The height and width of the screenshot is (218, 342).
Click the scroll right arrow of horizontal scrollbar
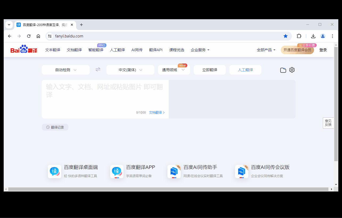click(332, 189)
